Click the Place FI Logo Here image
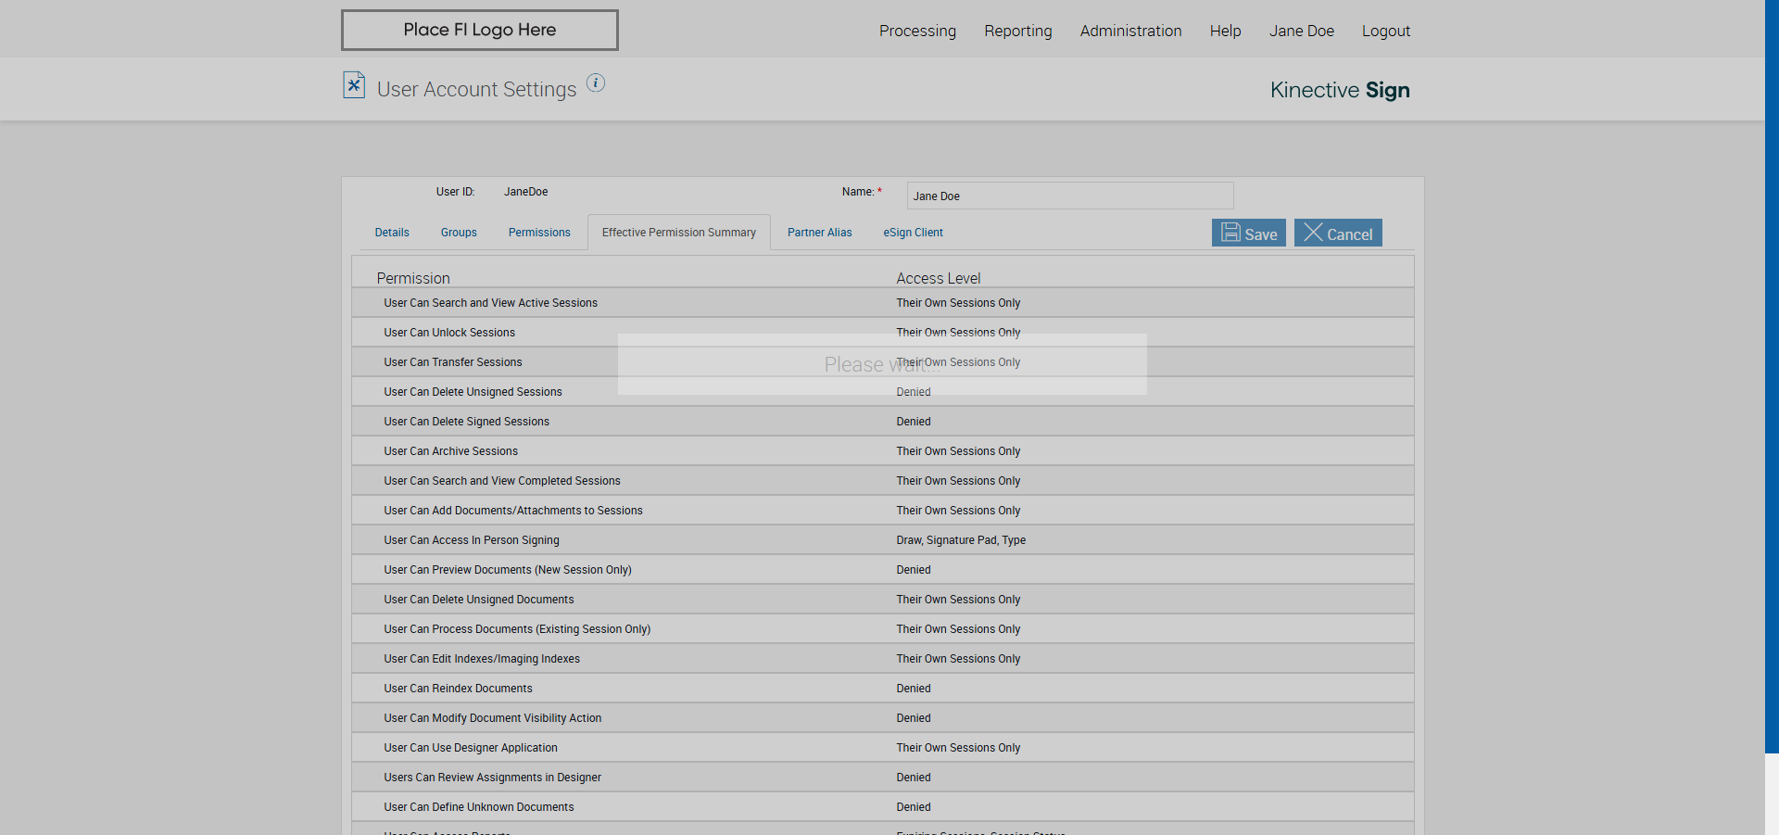Screen dimensions: 1779x835 [x=479, y=31]
